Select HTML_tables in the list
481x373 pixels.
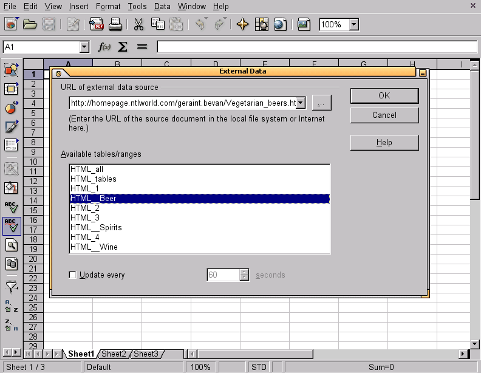200,179
